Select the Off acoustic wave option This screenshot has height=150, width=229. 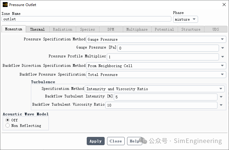pyautogui.click(x=8, y=120)
